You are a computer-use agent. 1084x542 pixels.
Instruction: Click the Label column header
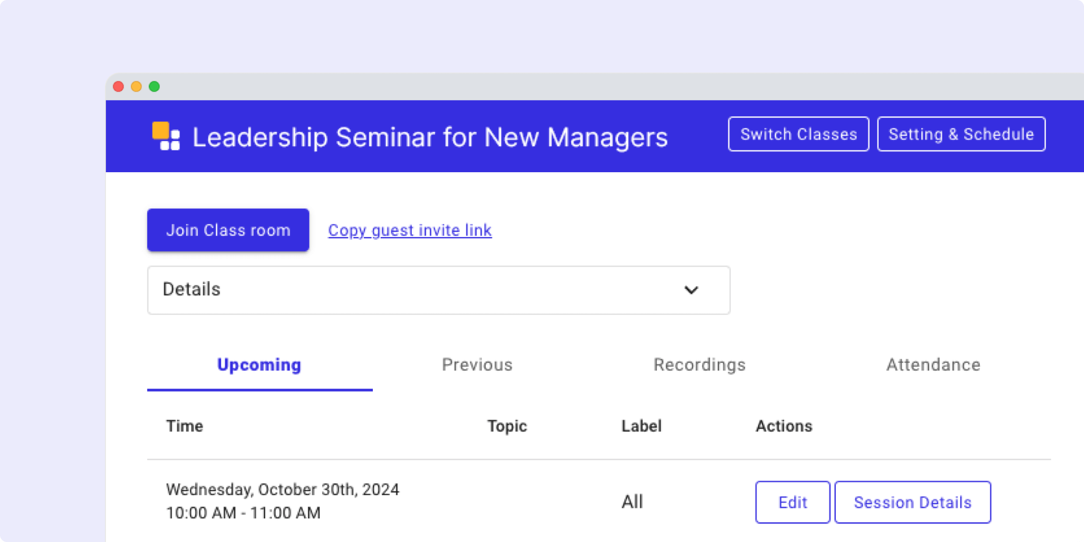pos(641,426)
